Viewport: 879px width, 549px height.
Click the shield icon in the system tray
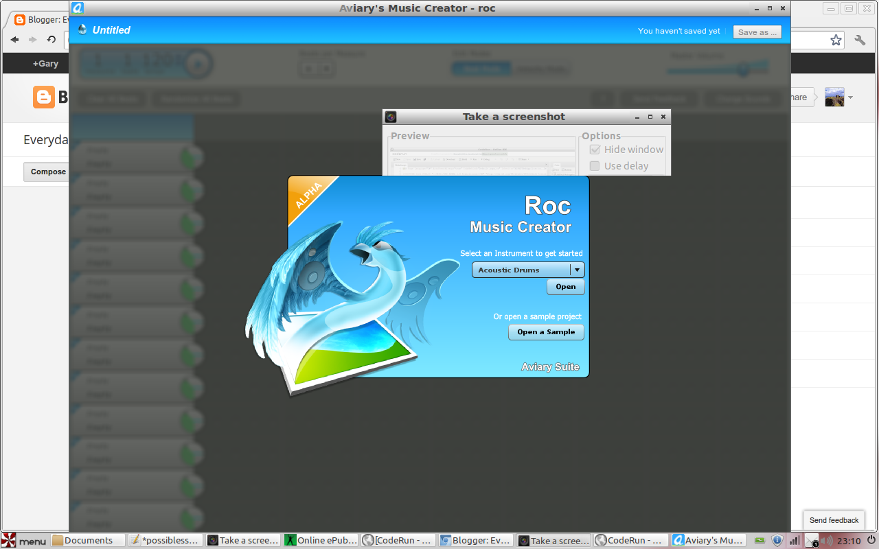tap(777, 541)
